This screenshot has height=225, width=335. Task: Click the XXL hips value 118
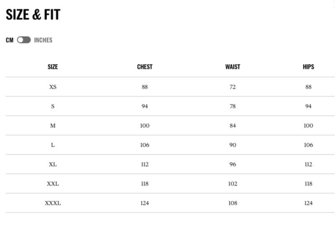click(x=308, y=184)
